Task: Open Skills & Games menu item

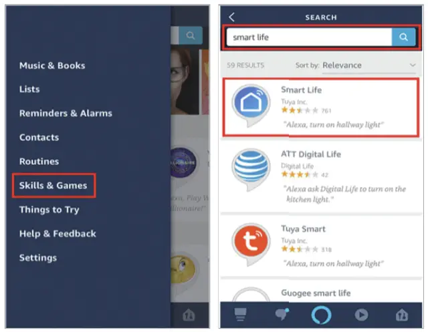Action: tap(53, 185)
